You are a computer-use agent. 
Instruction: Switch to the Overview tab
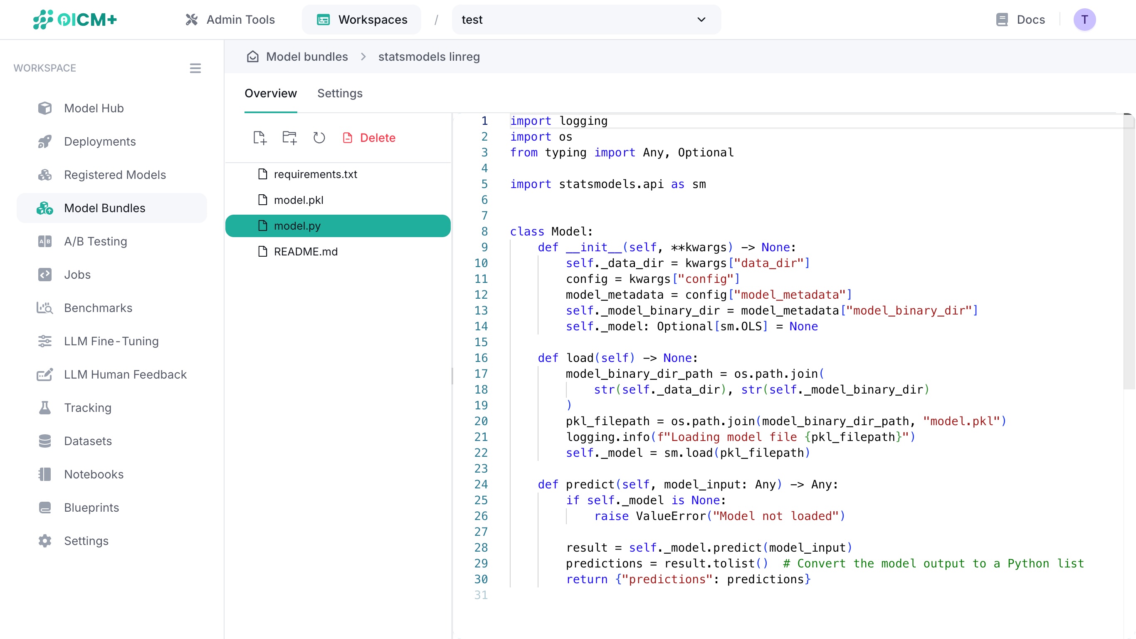[270, 94]
